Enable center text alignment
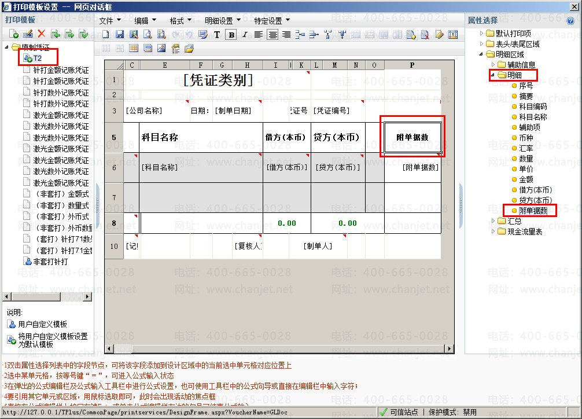The width and height of the screenshot is (582, 419). click(x=272, y=35)
